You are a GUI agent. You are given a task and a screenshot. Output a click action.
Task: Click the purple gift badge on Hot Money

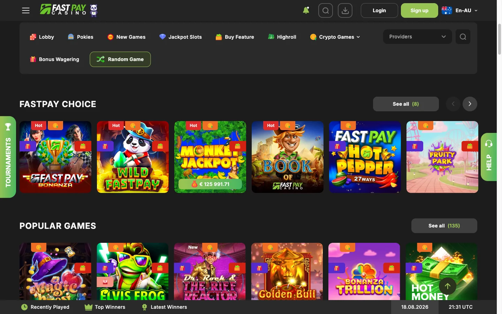tap(414, 268)
